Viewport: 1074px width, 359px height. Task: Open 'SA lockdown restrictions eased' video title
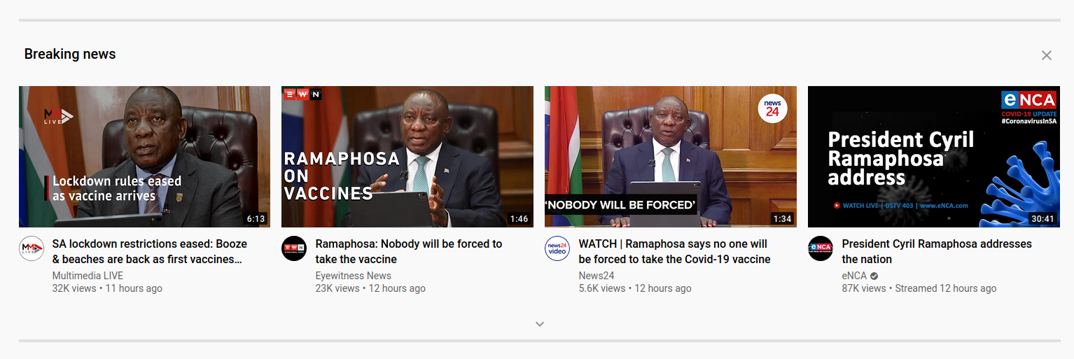pos(150,251)
